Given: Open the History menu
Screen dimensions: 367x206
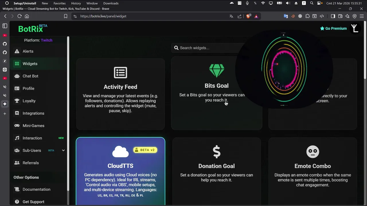Looking at the screenshot, I should click(x=76, y=3).
